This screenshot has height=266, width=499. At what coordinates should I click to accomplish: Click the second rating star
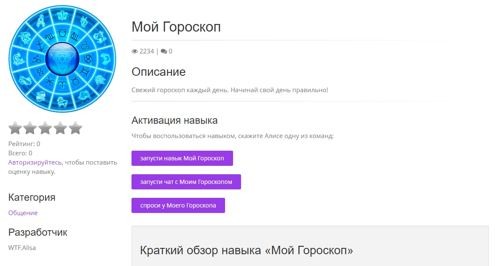(x=30, y=128)
